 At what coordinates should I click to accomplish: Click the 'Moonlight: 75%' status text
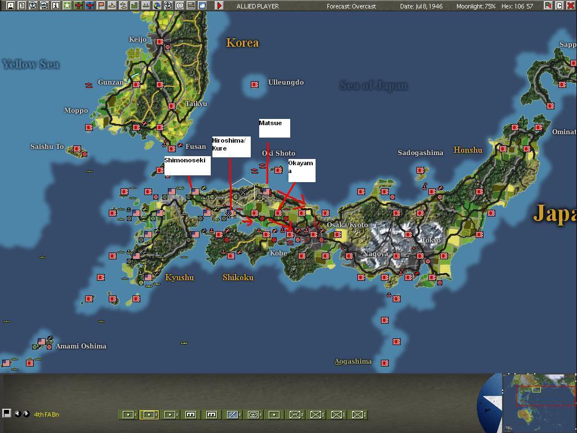476,6
